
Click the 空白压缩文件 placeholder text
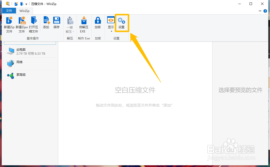tap(135, 90)
